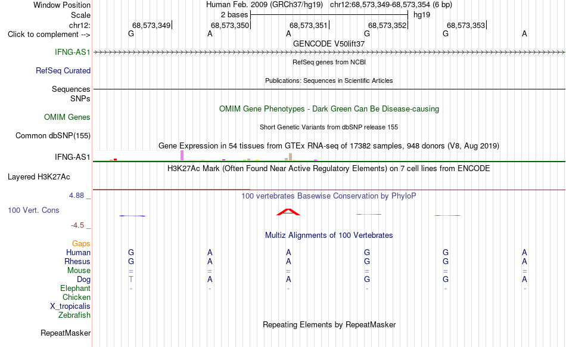Click the tall pink bar in GTEx chart

(x=182, y=155)
